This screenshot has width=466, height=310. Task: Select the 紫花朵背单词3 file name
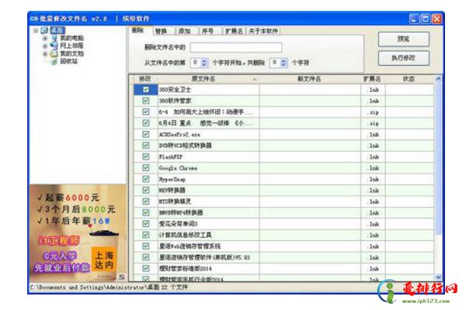coord(178,224)
